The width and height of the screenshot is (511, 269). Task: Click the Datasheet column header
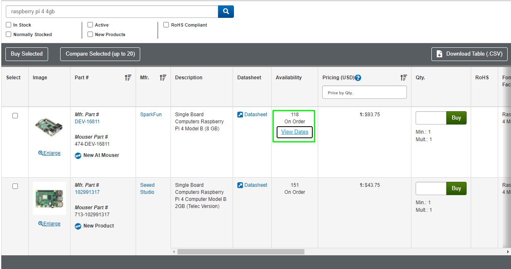249,78
